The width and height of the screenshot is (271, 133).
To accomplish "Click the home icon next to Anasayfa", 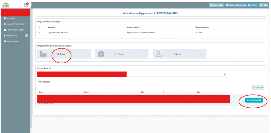I will (5, 18).
